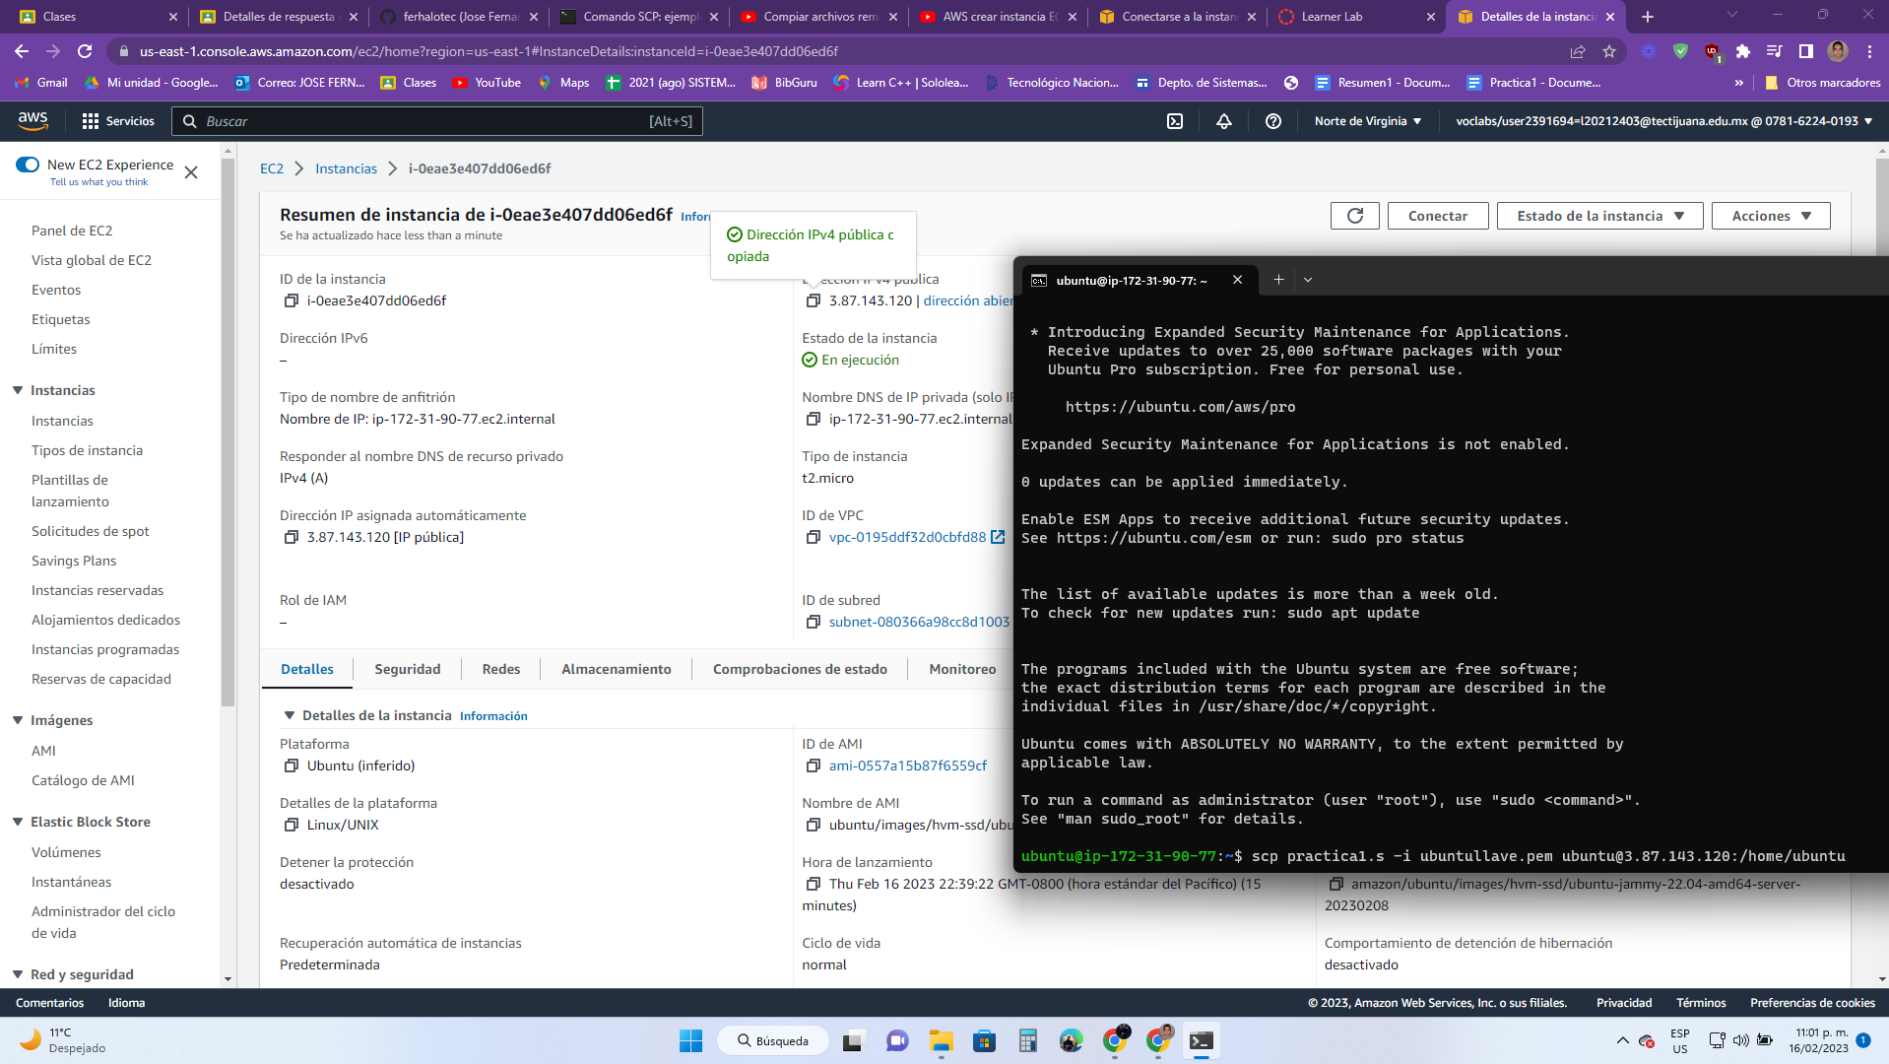Image resolution: width=1889 pixels, height=1064 pixels.
Task: Switch to the Seguridad tab
Action: (407, 669)
